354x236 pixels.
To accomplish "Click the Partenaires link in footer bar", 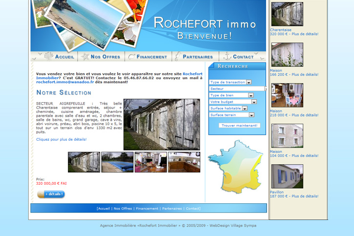I will (172, 209).
